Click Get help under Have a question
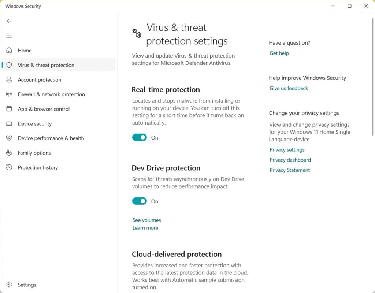 pyautogui.click(x=279, y=53)
